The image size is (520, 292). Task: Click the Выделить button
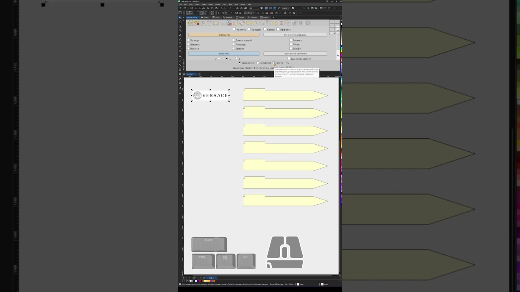[x=224, y=54]
